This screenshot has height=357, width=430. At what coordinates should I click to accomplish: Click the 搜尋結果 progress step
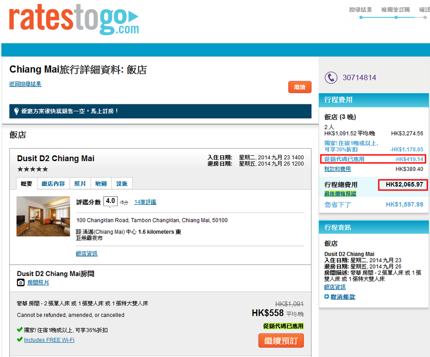click(x=360, y=10)
